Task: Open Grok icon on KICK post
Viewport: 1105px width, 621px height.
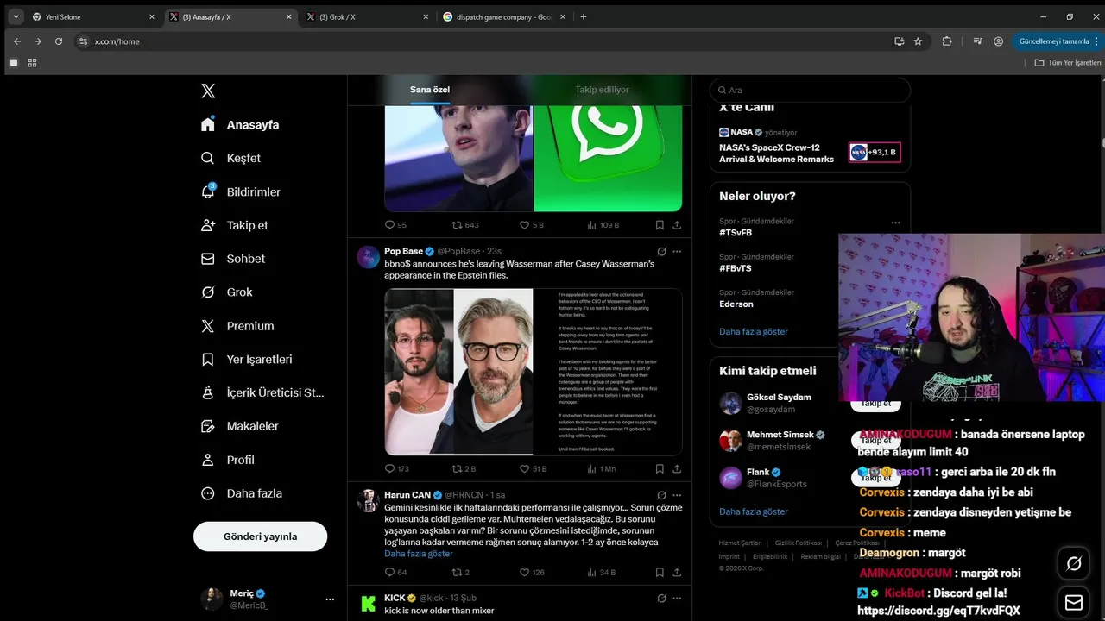Action: 661,598
